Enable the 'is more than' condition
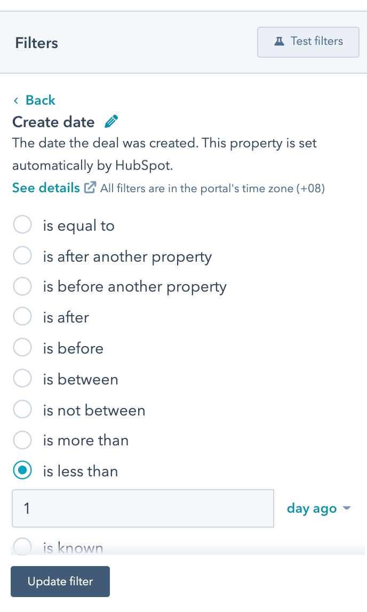 tap(22, 440)
